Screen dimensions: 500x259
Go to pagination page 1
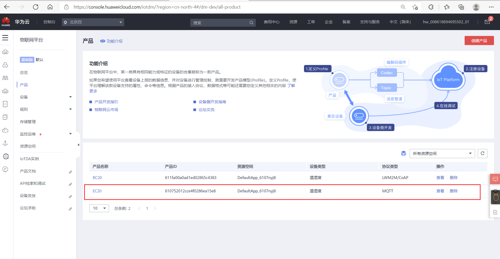[147, 208]
